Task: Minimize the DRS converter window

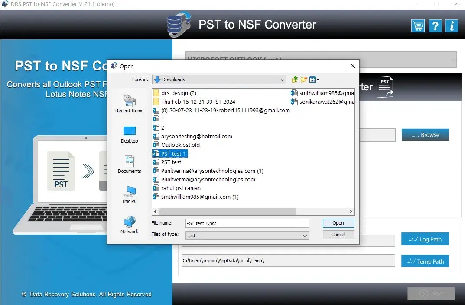Action: [x=417, y=4]
